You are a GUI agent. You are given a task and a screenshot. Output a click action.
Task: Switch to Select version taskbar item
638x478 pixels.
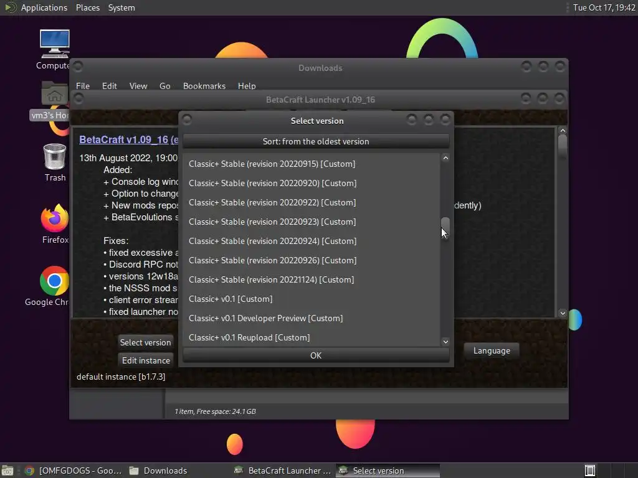(x=388, y=471)
